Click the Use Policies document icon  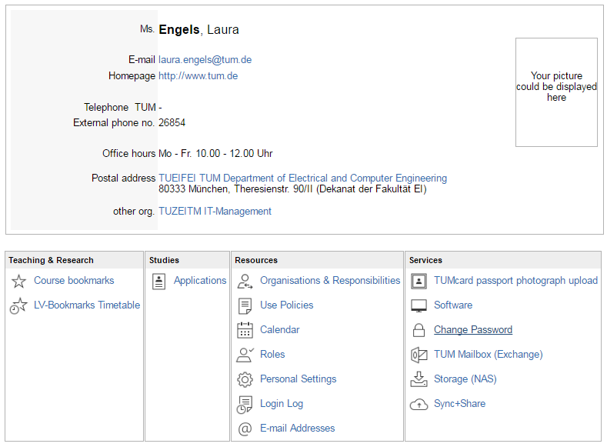click(245, 305)
